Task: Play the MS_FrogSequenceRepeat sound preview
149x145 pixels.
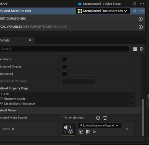Action: (x=95, y=132)
